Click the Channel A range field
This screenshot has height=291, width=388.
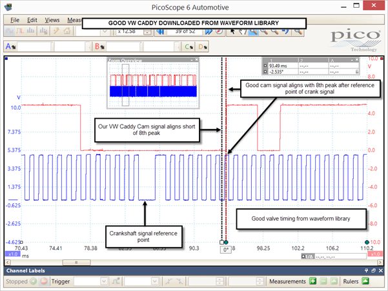[34, 46]
